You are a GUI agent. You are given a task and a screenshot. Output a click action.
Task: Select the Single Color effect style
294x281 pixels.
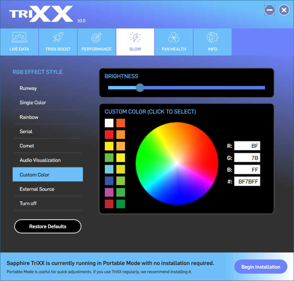click(x=48, y=103)
